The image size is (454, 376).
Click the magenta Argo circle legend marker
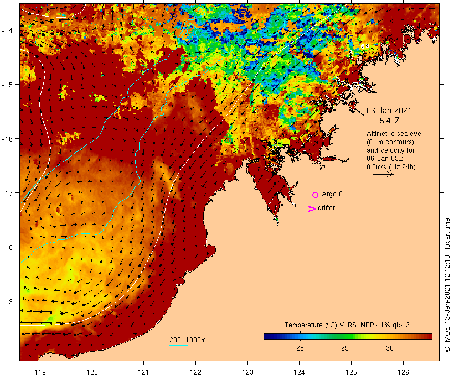point(316,195)
